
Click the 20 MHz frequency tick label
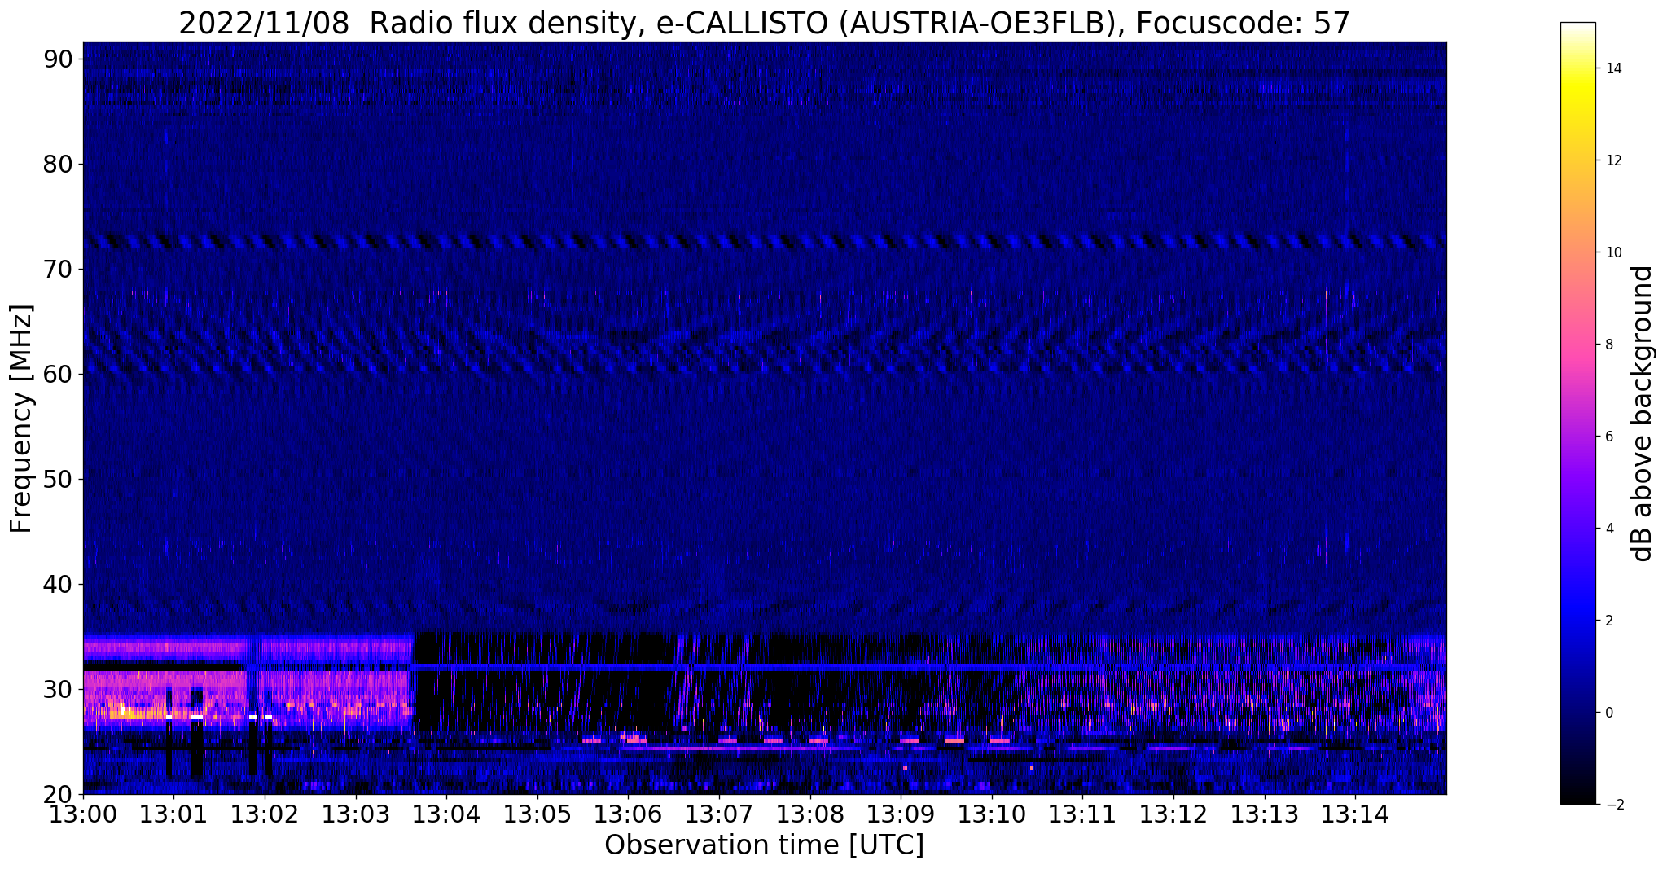click(57, 794)
